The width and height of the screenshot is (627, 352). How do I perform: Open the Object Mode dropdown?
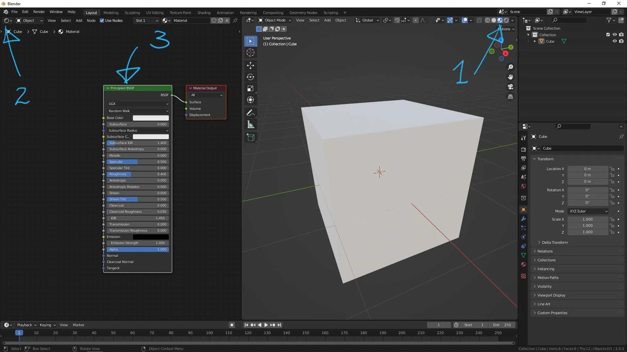tap(275, 20)
